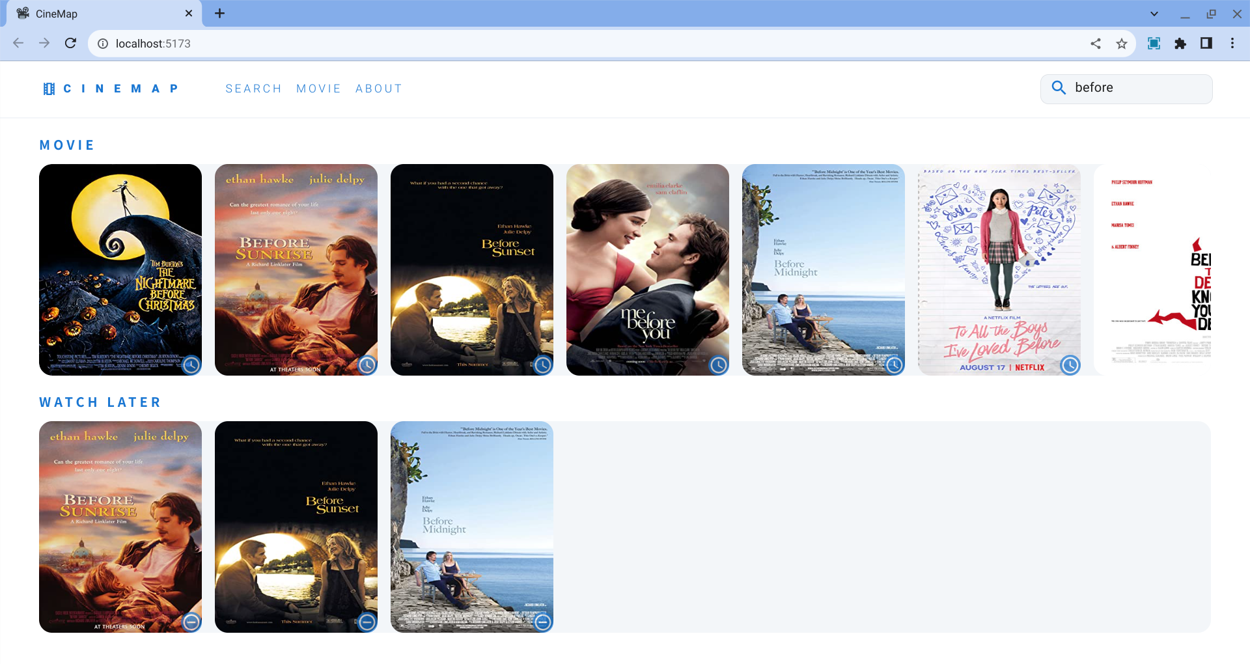Open To All the Boys I've Loved Before poster

pos(999,270)
